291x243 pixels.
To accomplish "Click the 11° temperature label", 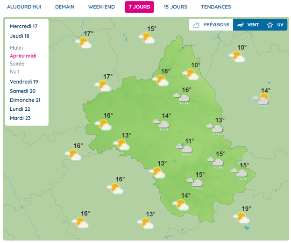I will tap(190, 141).
